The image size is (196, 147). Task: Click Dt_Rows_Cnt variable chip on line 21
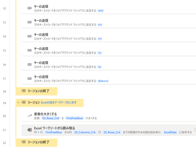[x=112, y=132]
